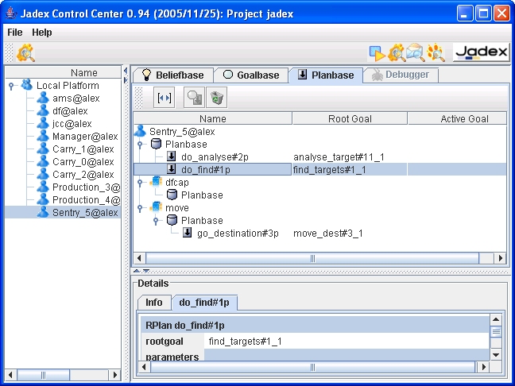Click the plan table horizontal scrollbar thumb
The image size is (515, 386).
[312, 258]
